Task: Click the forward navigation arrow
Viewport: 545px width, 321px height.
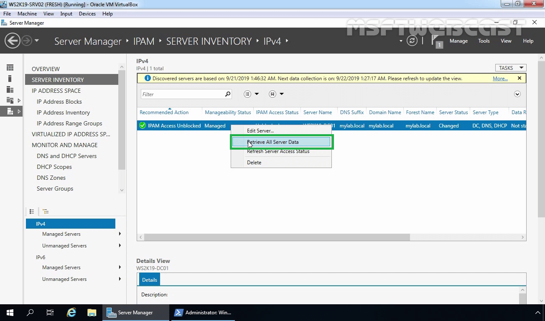Action: coord(26,41)
